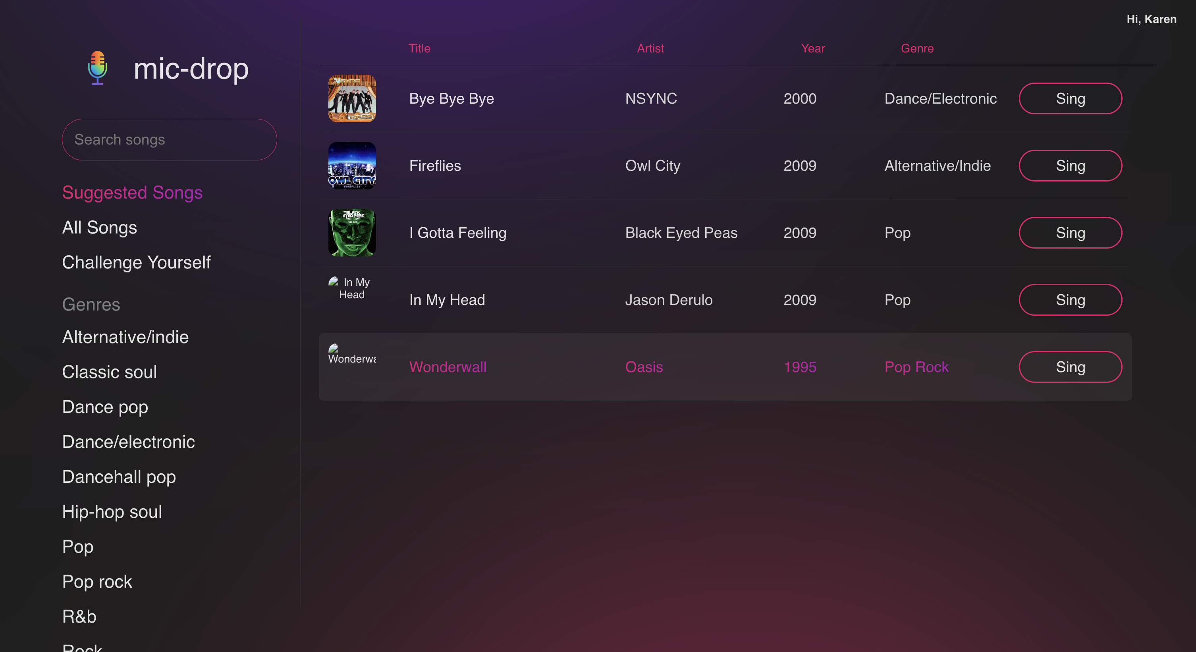Switch to All Songs list
1196x652 pixels.
click(x=99, y=228)
